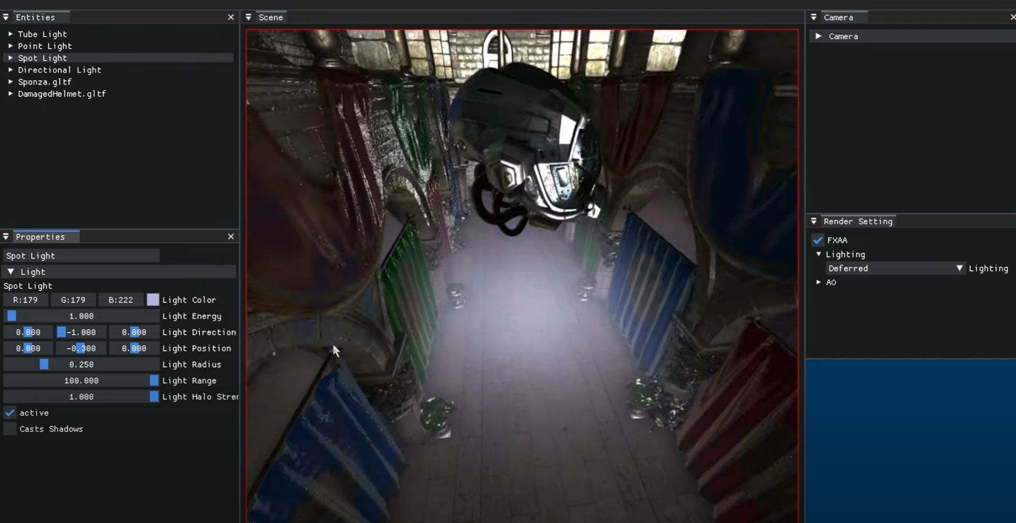Screen dimensions: 1016x523
Task: Collapse the Properties panel using its triangle icon
Action: (x=6, y=237)
